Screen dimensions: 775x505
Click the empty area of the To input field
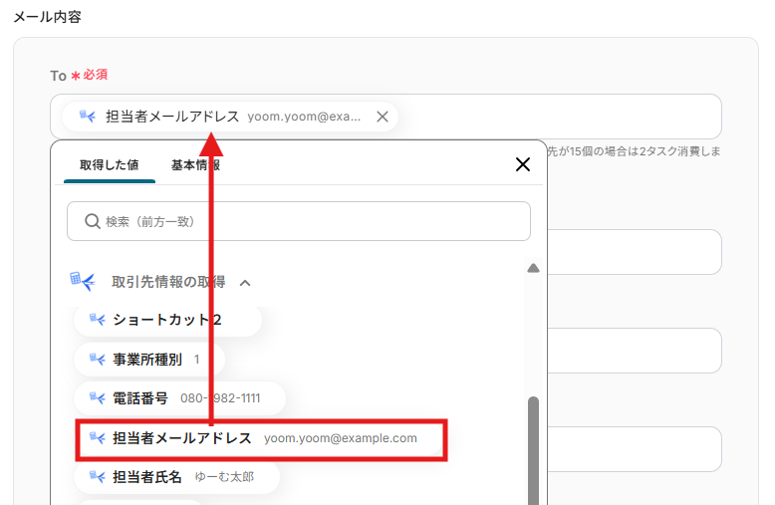click(x=559, y=117)
